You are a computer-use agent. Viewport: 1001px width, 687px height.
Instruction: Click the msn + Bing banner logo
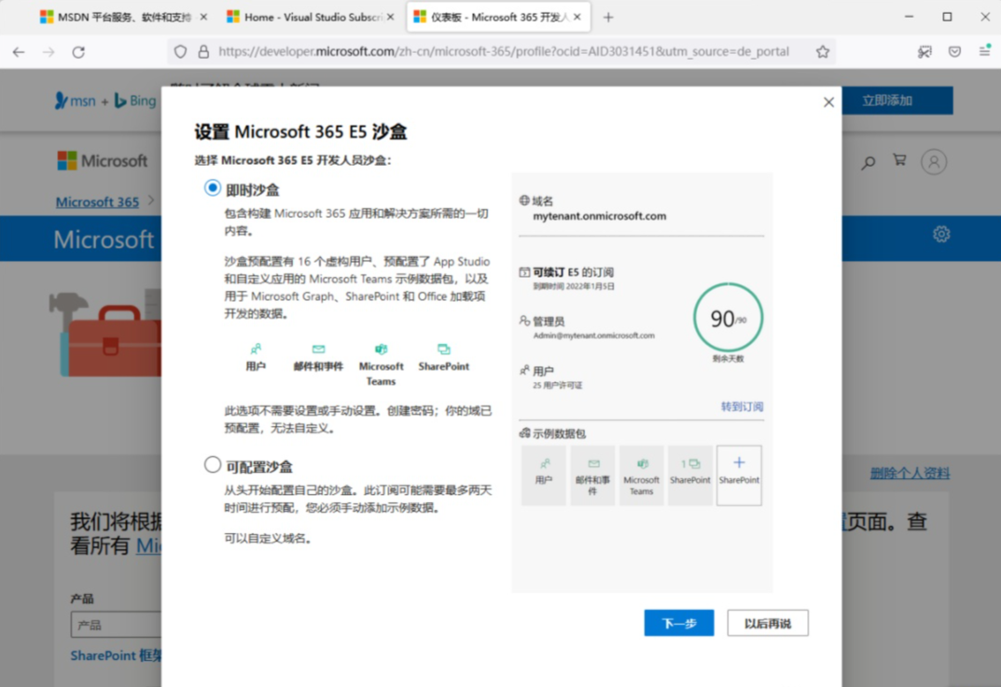(106, 100)
